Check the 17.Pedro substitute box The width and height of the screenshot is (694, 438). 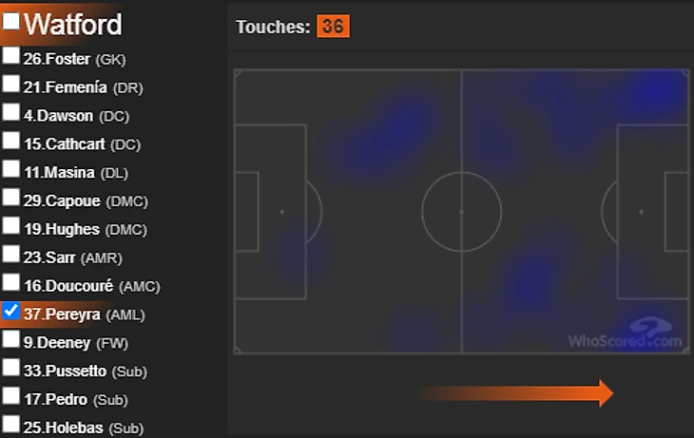[x=10, y=396]
